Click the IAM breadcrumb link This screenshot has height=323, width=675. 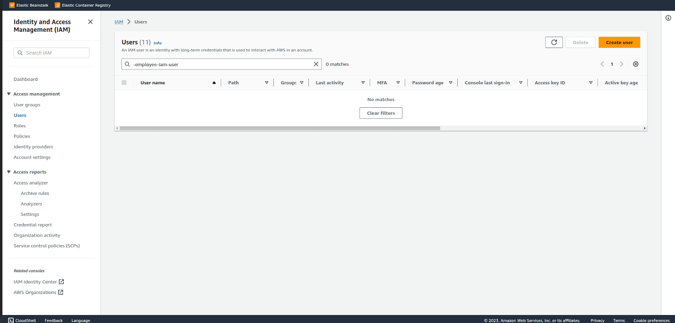point(119,22)
